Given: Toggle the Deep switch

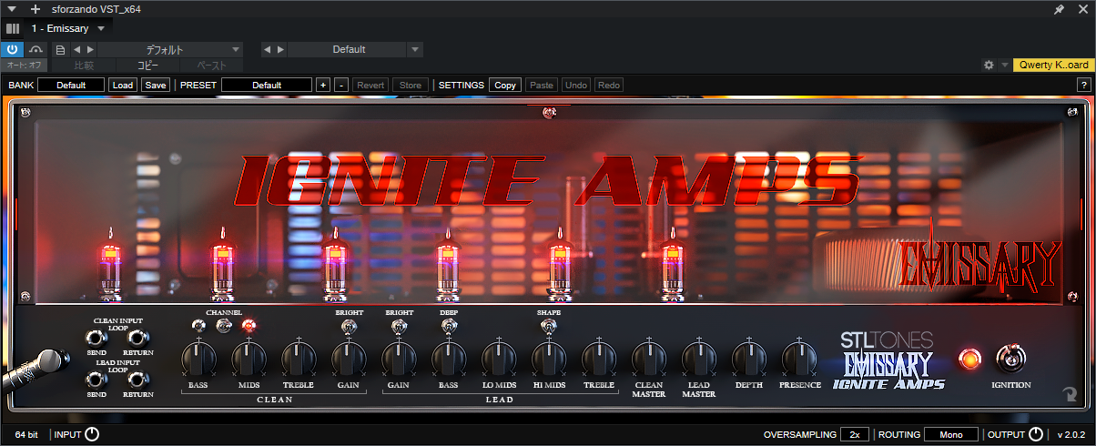Looking at the screenshot, I should point(449,326).
